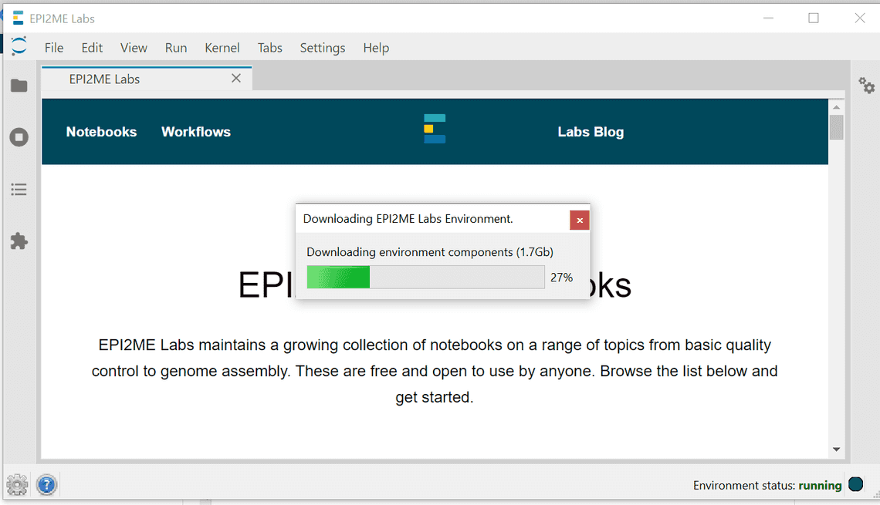880x505 pixels.
Task: Open extension manager puzzle icon
Action: 19,241
